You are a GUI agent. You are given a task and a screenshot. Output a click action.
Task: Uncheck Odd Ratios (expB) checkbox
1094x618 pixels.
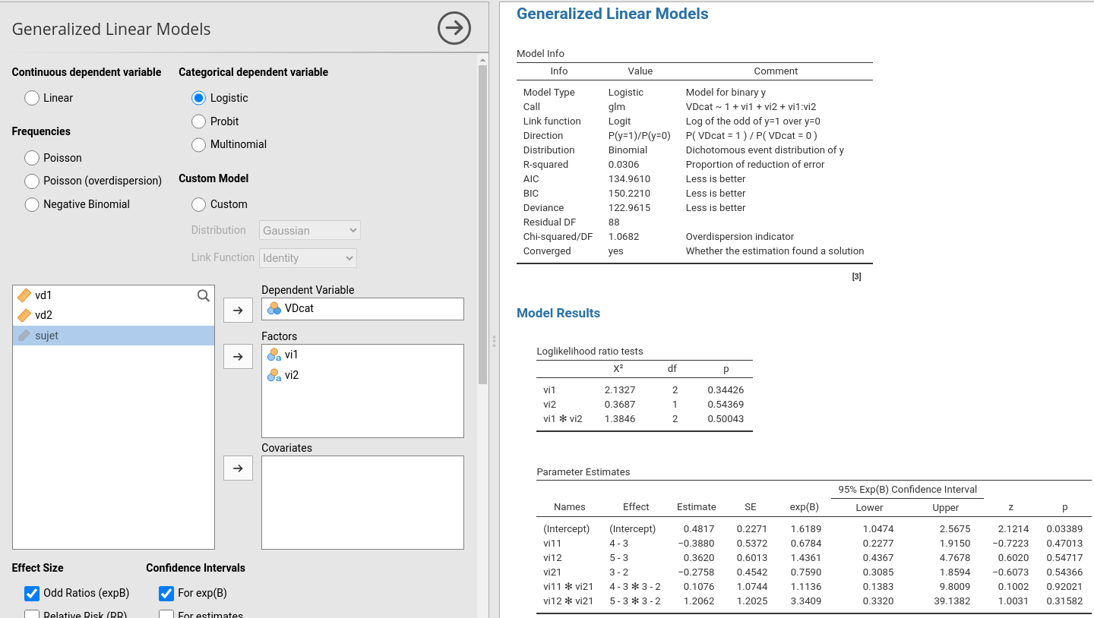(x=32, y=593)
